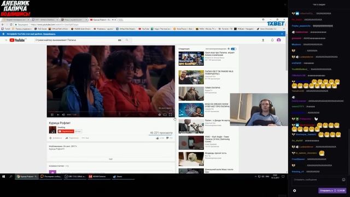
Task: Open chat settings gear
Action: click(294, 190)
